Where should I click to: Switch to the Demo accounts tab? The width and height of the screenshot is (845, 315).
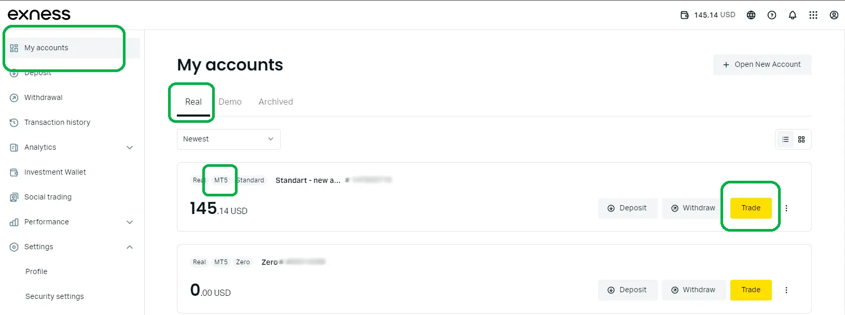(x=230, y=102)
